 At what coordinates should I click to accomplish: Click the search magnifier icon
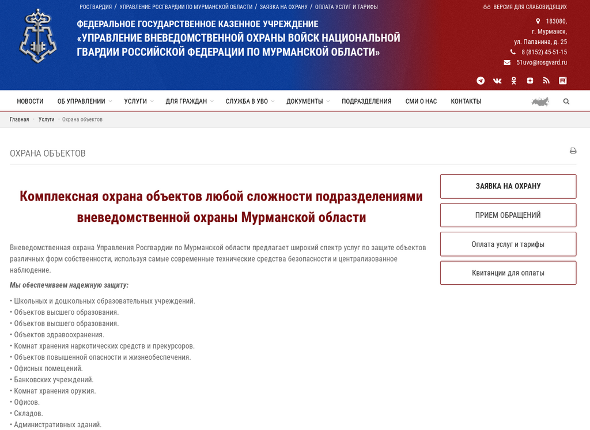point(566,101)
